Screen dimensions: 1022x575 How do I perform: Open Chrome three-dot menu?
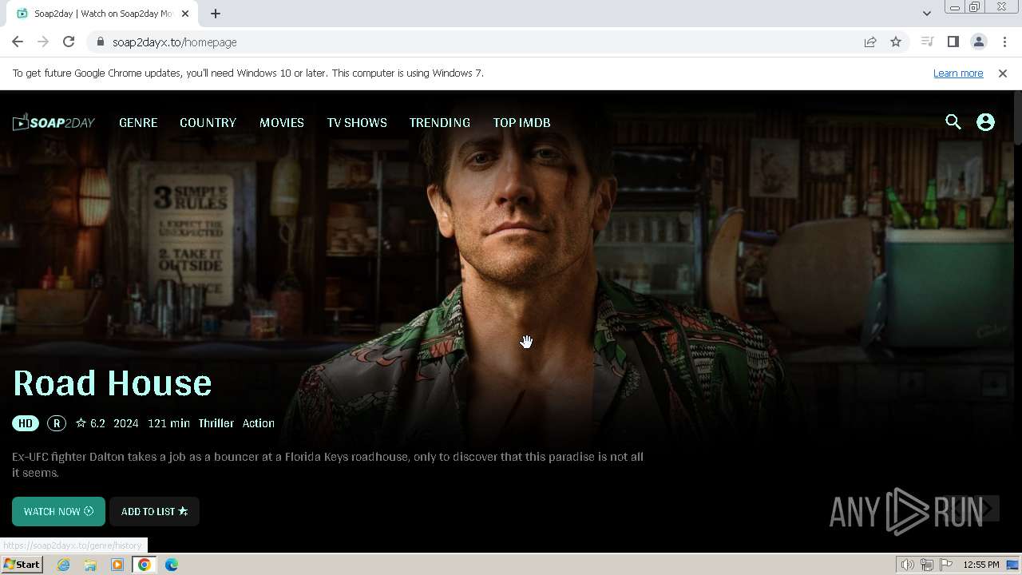(x=1004, y=42)
